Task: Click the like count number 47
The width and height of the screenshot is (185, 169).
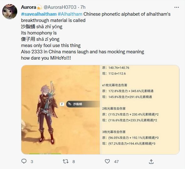Action: click(116, 161)
